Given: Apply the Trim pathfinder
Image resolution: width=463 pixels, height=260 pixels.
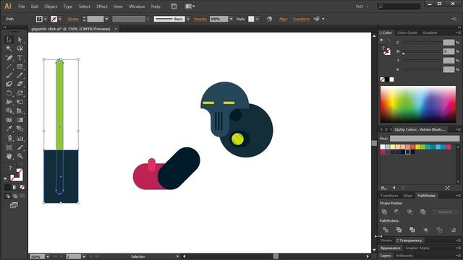Looking at the screenshot, I should click(399, 230).
